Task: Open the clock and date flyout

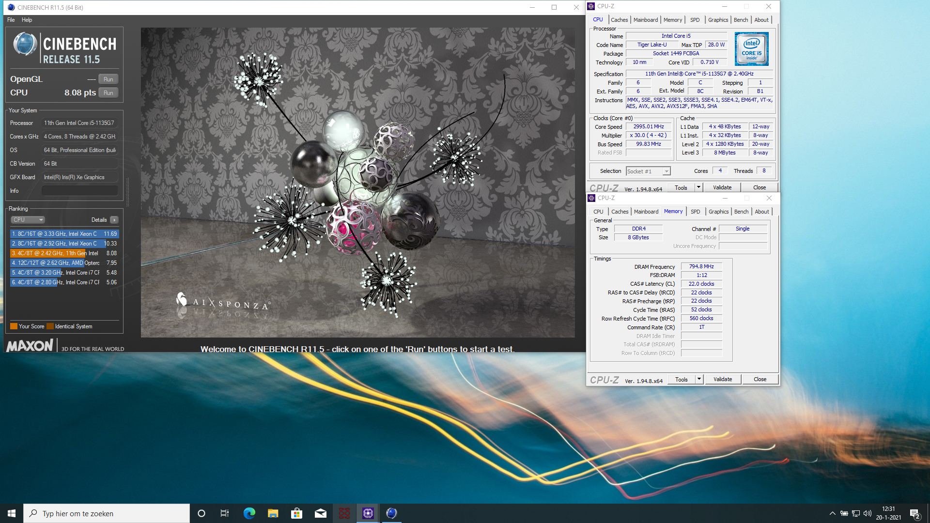Action: pyautogui.click(x=888, y=513)
